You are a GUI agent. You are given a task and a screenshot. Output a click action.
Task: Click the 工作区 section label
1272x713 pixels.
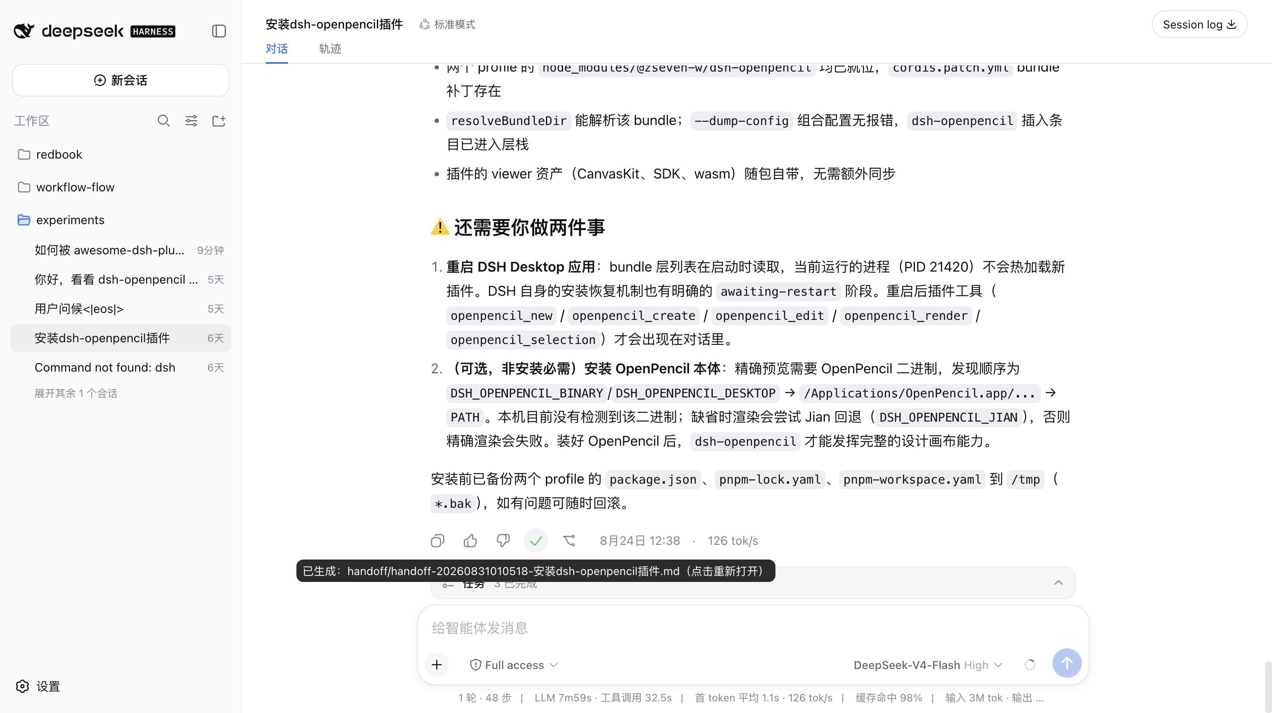(x=31, y=121)
